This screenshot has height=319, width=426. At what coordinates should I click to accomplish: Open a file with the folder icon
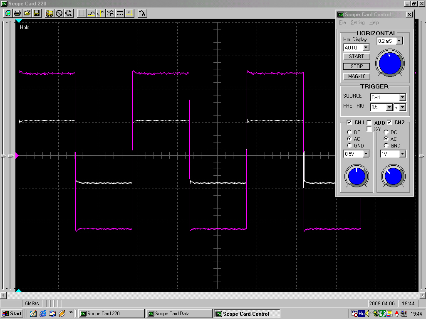[x=27, y=13]
